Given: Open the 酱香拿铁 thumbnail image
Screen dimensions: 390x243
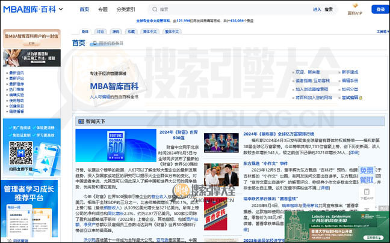Looking at the screenshot, I should pos(215,214).
